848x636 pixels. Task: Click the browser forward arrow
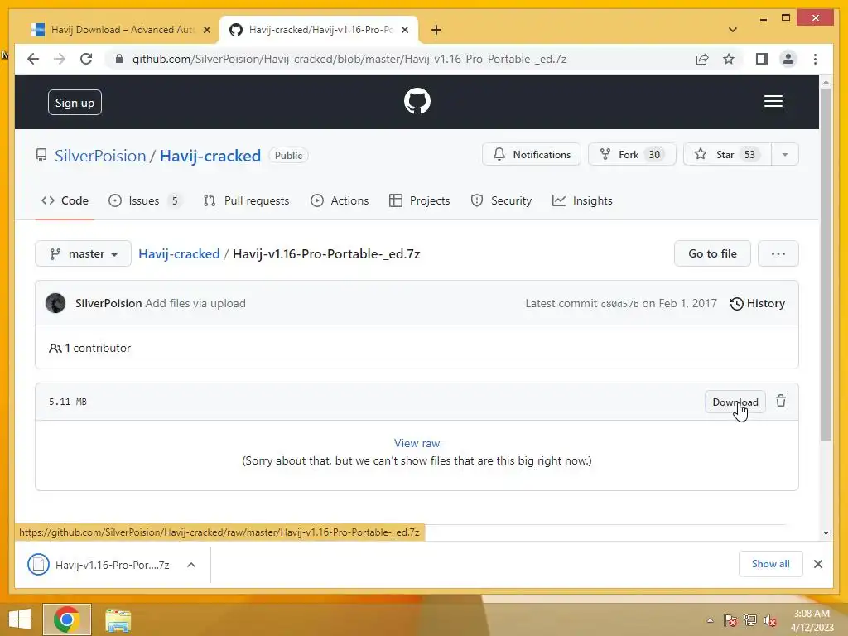pos(60,59)
